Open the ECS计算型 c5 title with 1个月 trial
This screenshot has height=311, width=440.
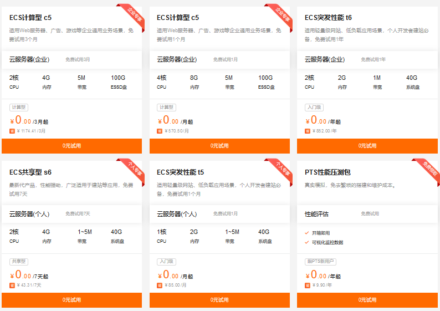[178, 18]
